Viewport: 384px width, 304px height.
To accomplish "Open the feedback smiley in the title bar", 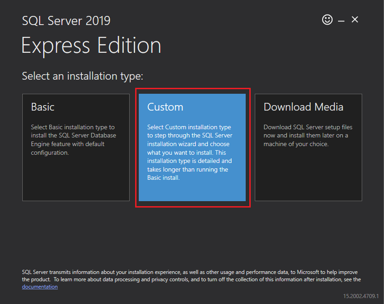I will [x=327, y=20].
